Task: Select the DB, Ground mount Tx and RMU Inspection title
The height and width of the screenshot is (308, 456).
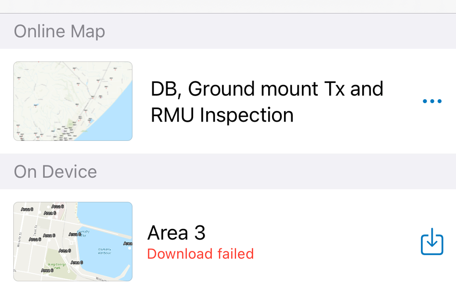Action: click(267, 102)
